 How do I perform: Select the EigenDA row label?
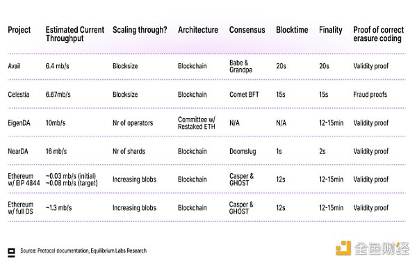click(19, 123)
